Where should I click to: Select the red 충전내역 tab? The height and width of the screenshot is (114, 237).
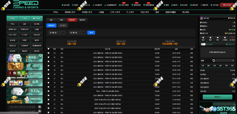72,20
